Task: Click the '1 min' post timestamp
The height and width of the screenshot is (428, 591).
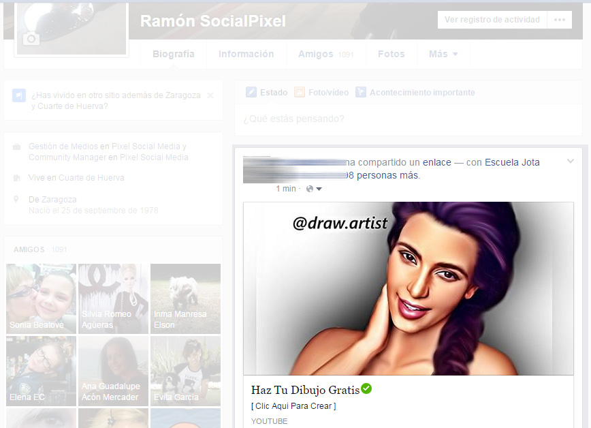Action: tap(286, 189)
